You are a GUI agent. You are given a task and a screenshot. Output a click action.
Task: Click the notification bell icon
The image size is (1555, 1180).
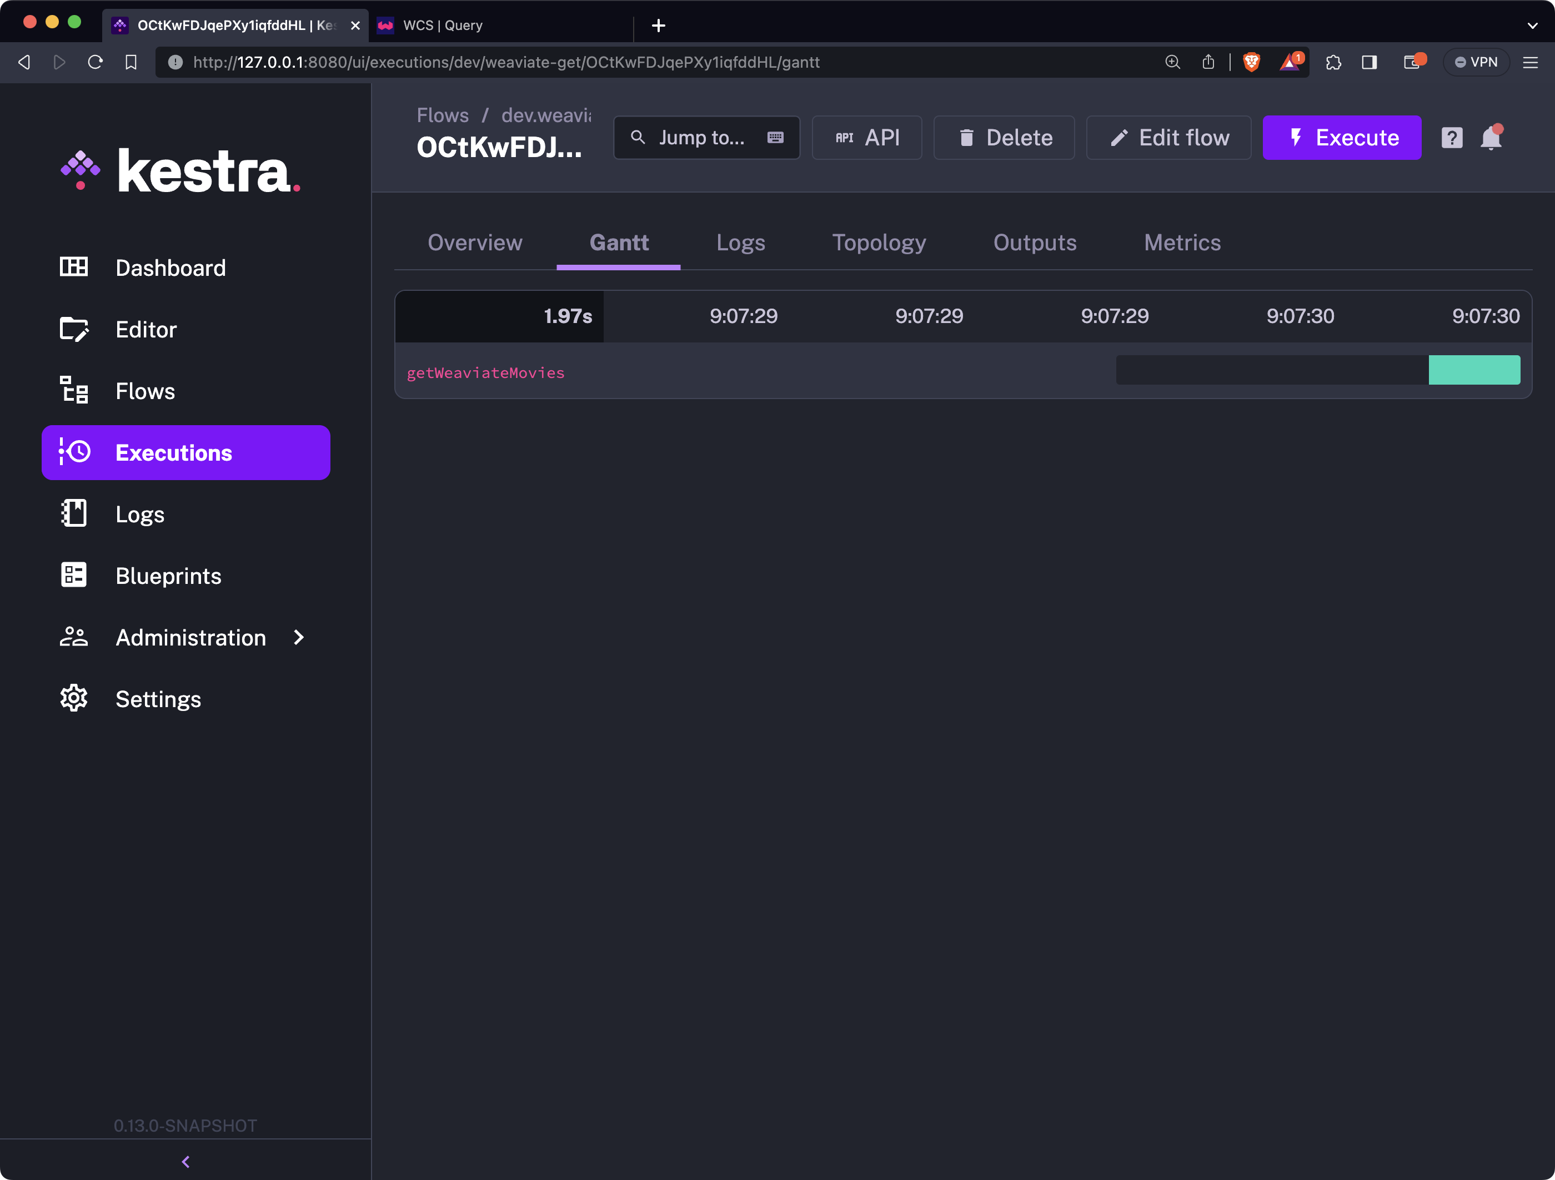coord(1491,138)
